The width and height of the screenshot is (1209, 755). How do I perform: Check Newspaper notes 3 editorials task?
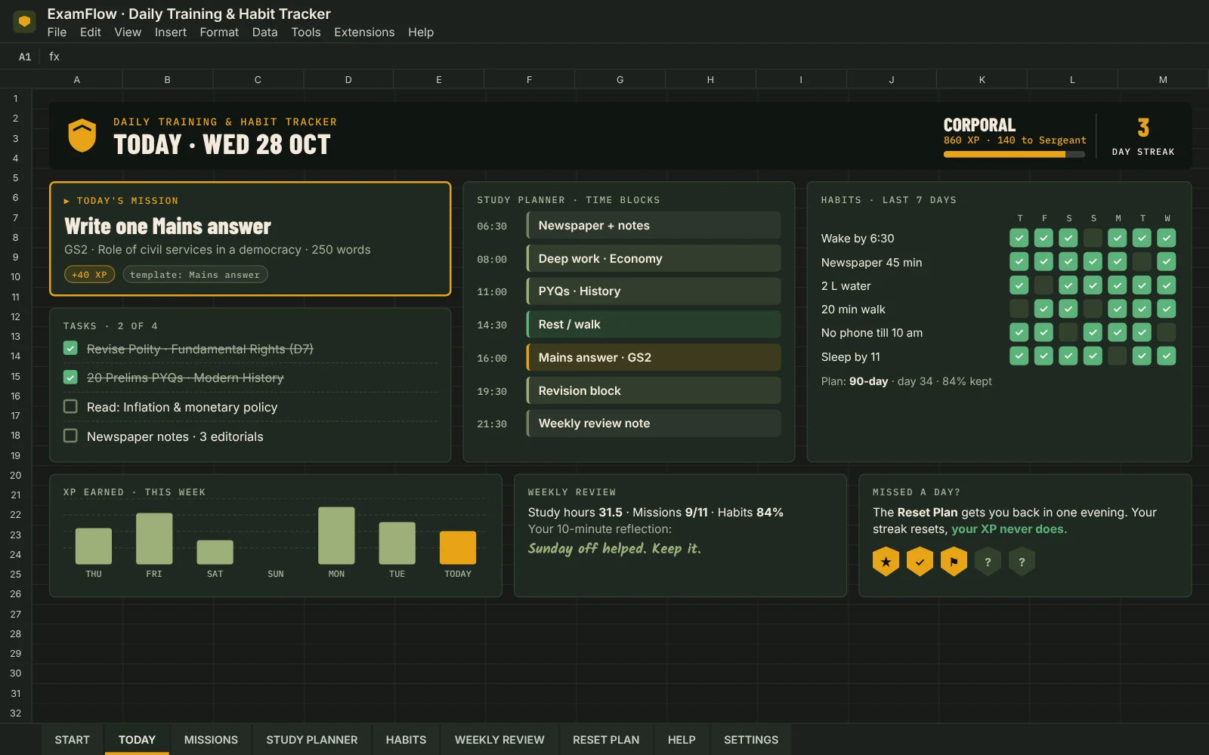click(70, 436)
